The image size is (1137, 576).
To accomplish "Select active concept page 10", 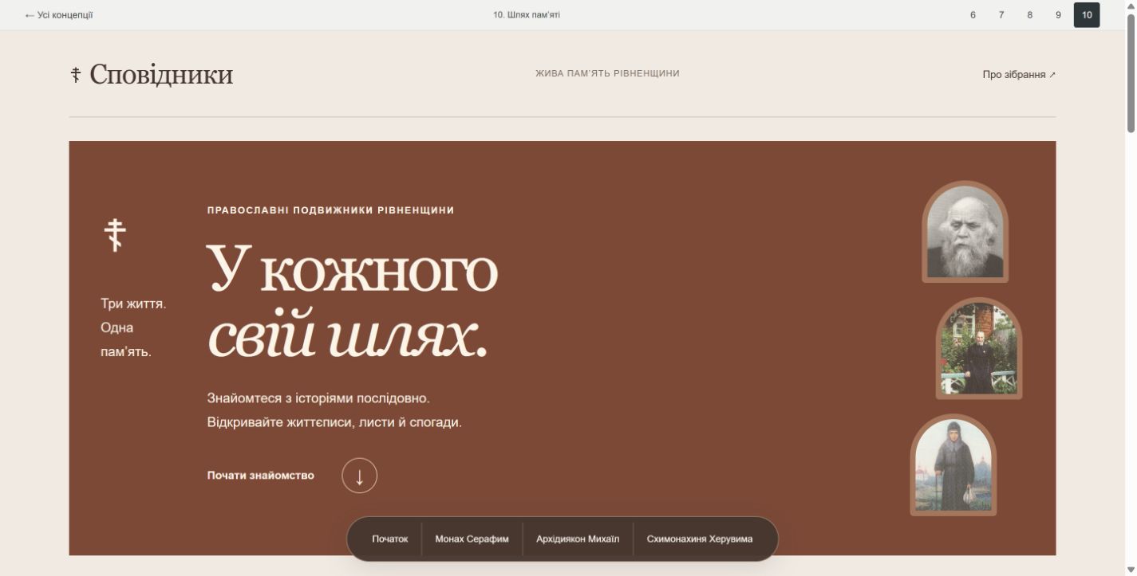I will pyautogui.click(x=1087, y=15).
